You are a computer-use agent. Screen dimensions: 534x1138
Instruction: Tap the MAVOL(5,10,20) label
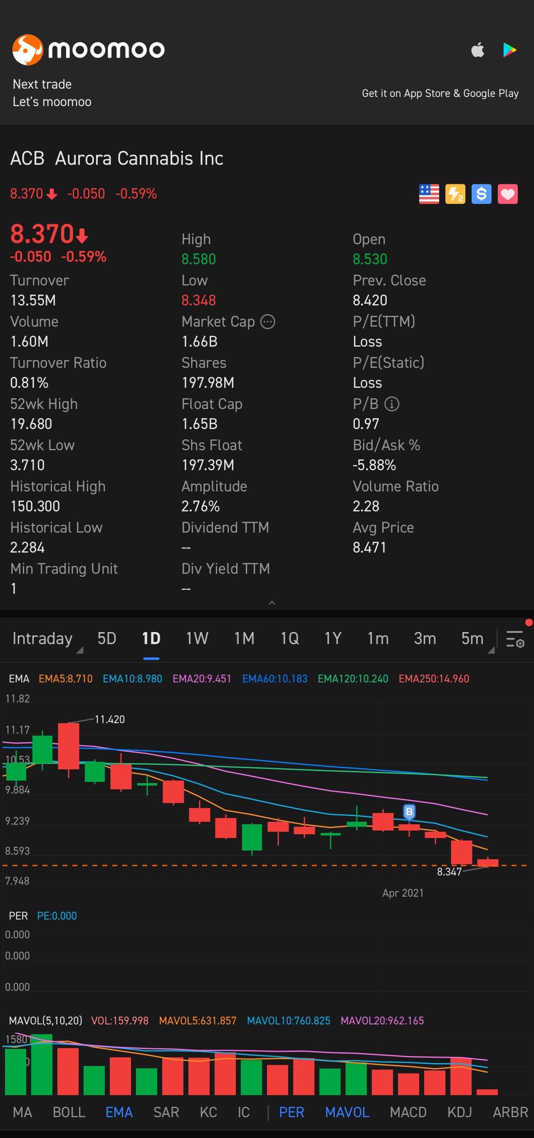coord(45,1021)
